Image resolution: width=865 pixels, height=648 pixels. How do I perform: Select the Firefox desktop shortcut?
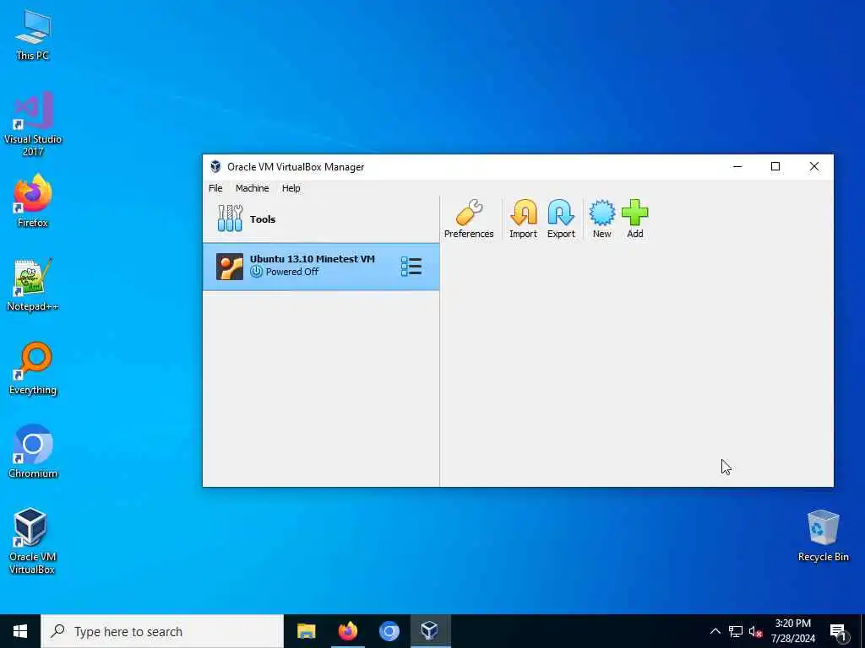tap(33, 201)
